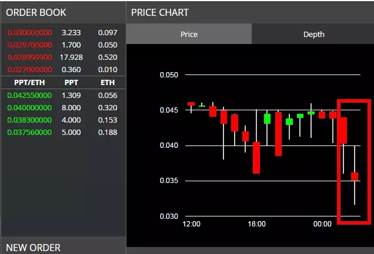Select the Price tab

point(189,35)
